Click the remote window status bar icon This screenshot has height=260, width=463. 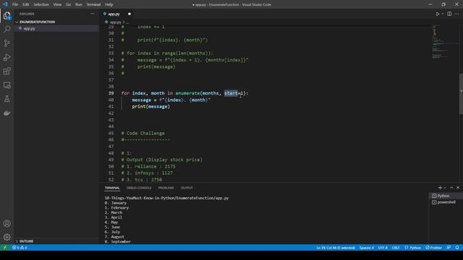5,247
